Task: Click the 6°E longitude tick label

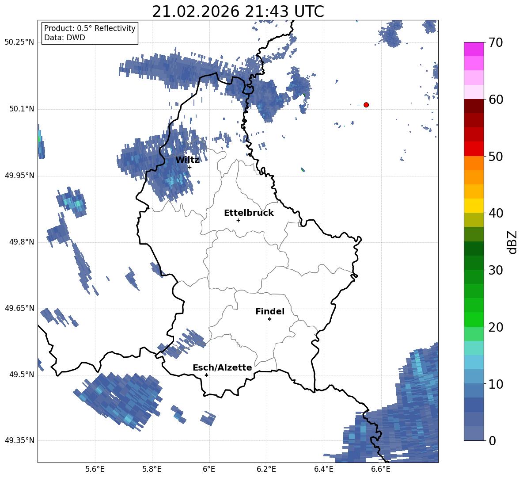Action: [209, 469]
